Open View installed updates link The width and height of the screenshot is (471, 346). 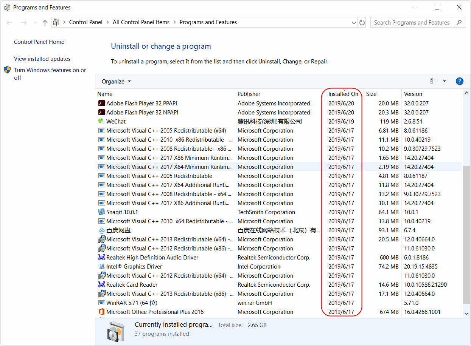(x=42, y=59)
